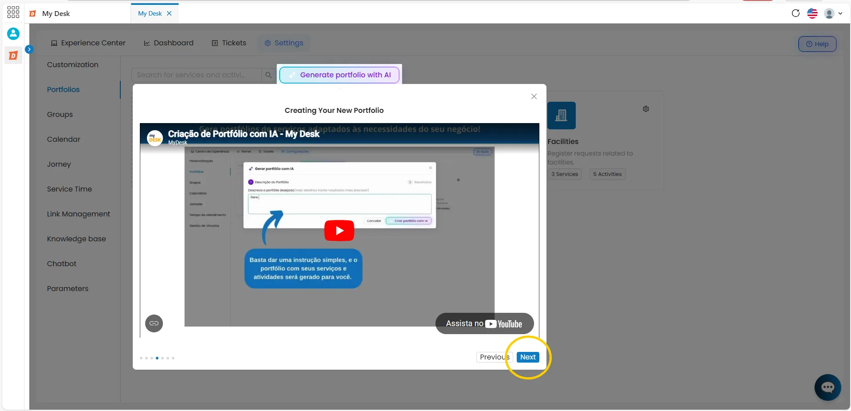Click the 5 Activities tag
The width and height of the screenshot is (851, 411).
(607, 174)
